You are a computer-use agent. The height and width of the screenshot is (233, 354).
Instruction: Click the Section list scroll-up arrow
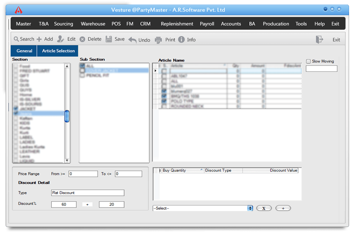(67, 66)
